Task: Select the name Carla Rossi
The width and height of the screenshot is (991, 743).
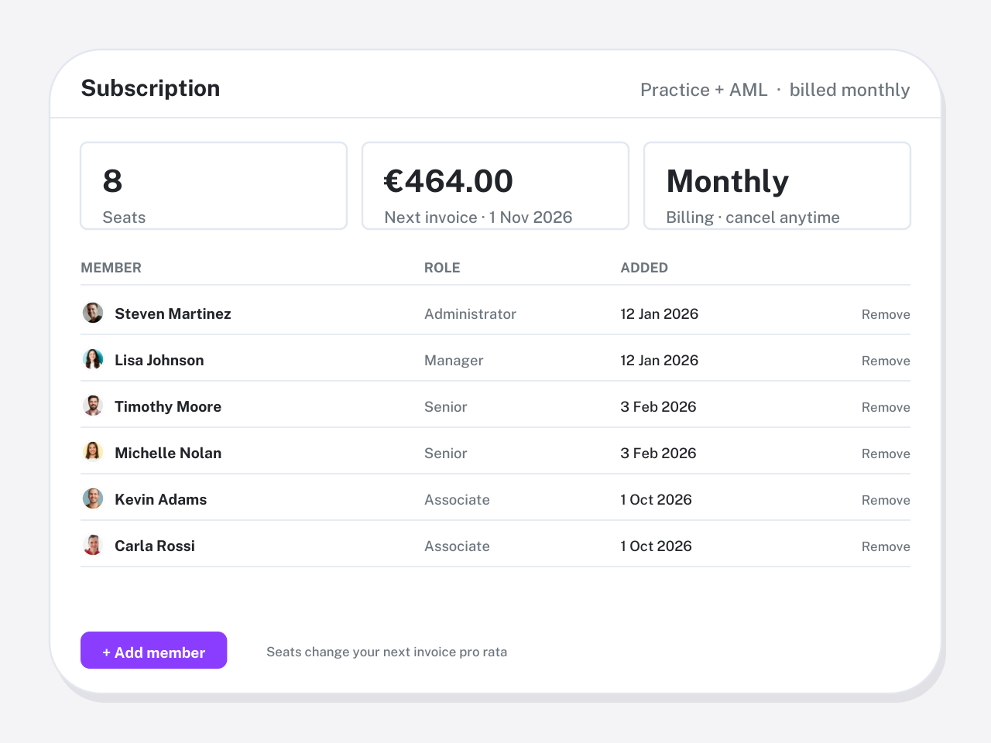Action: pyautogui.click(x=155, y=546)
